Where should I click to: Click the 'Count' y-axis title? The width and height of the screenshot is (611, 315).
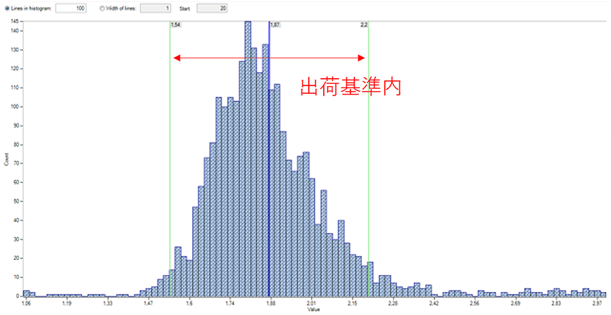(6, 159)
